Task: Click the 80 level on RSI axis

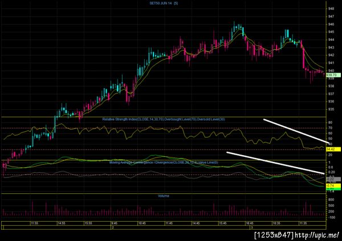Action: (330, 123)
